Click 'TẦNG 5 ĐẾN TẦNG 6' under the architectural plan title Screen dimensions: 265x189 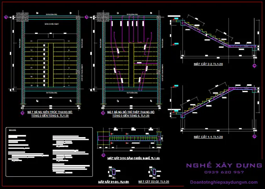point(45,116)
